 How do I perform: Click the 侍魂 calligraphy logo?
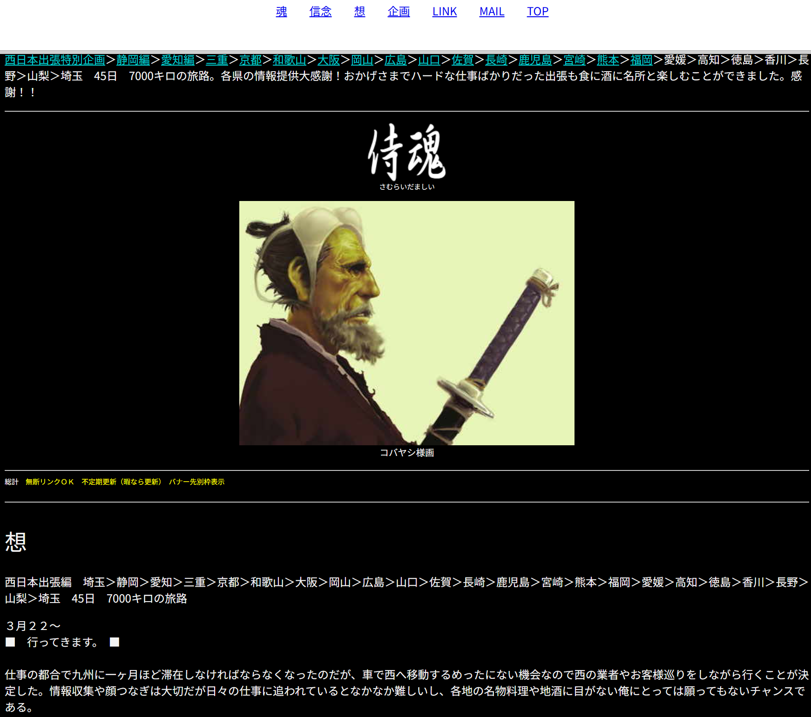coord(406,153)
